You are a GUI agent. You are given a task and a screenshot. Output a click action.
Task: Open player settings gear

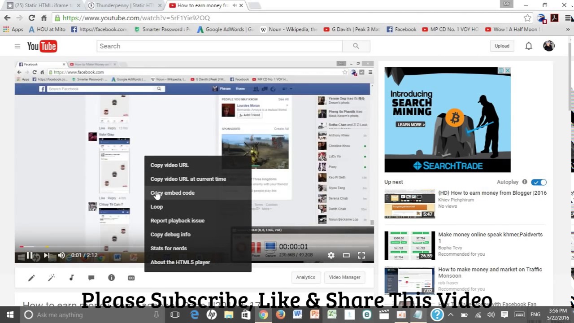pyautogui.click(x=331, y=255)
